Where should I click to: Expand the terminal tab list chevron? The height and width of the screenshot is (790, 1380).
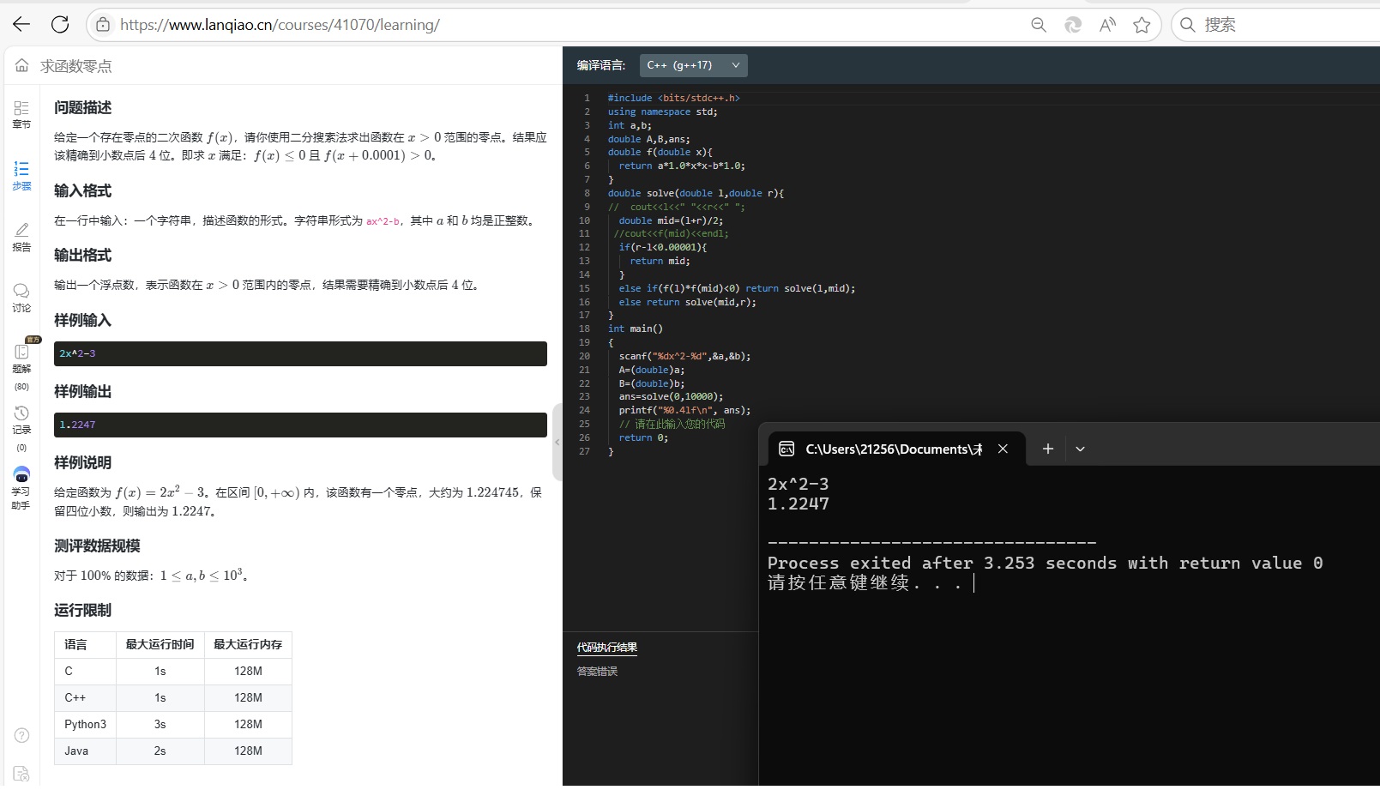(1080, 449)
